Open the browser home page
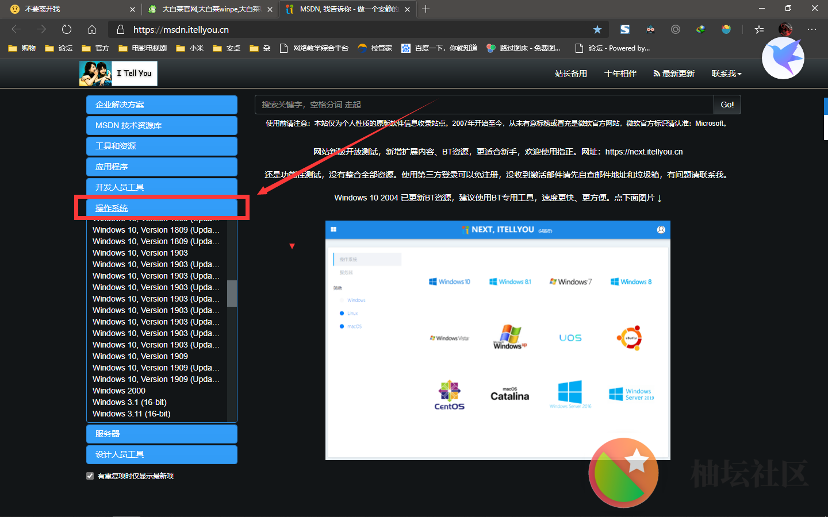The height and width of the screenshot is (517, 828). click(x=92, y=29)
